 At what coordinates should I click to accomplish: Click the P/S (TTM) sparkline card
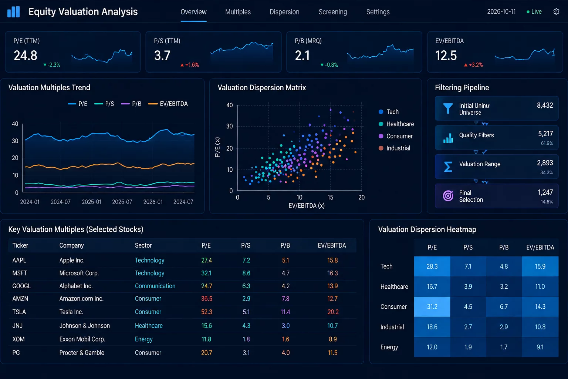[213, 52]
